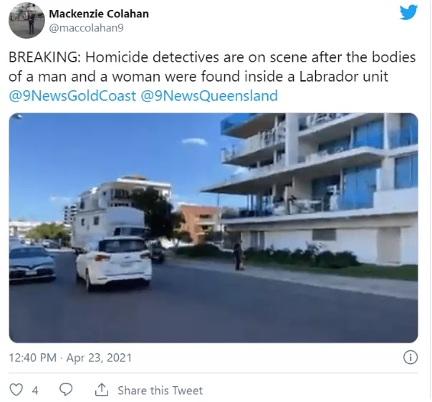Follow the @9NewsQueensland mention link
The width and height of the screenshot is (432, 402).
click(x=209, y=96)
